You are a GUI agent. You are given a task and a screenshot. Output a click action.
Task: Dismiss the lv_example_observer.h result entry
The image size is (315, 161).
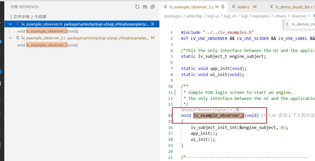(153, 24)
